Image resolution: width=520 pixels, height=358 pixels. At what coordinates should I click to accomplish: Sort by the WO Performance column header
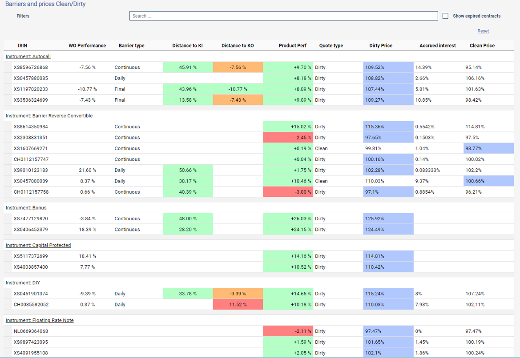coord(87,46)
